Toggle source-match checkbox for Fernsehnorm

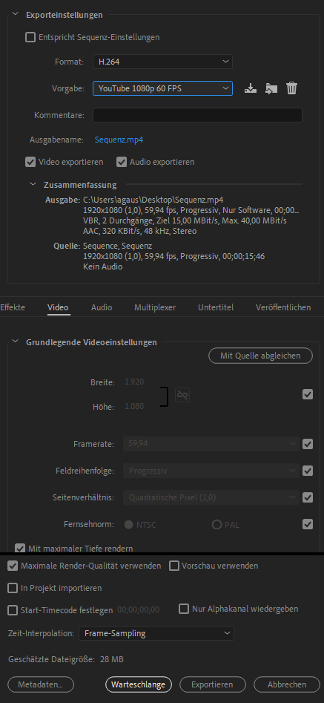coord(308,524)
